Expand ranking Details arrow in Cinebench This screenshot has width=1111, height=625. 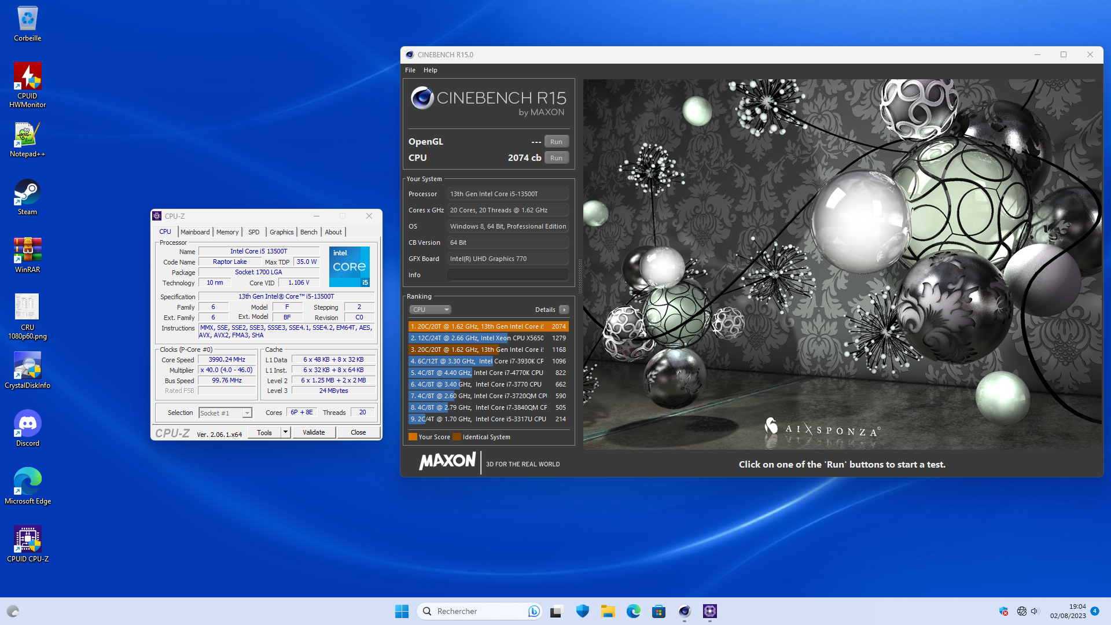(x=564, y=310)
